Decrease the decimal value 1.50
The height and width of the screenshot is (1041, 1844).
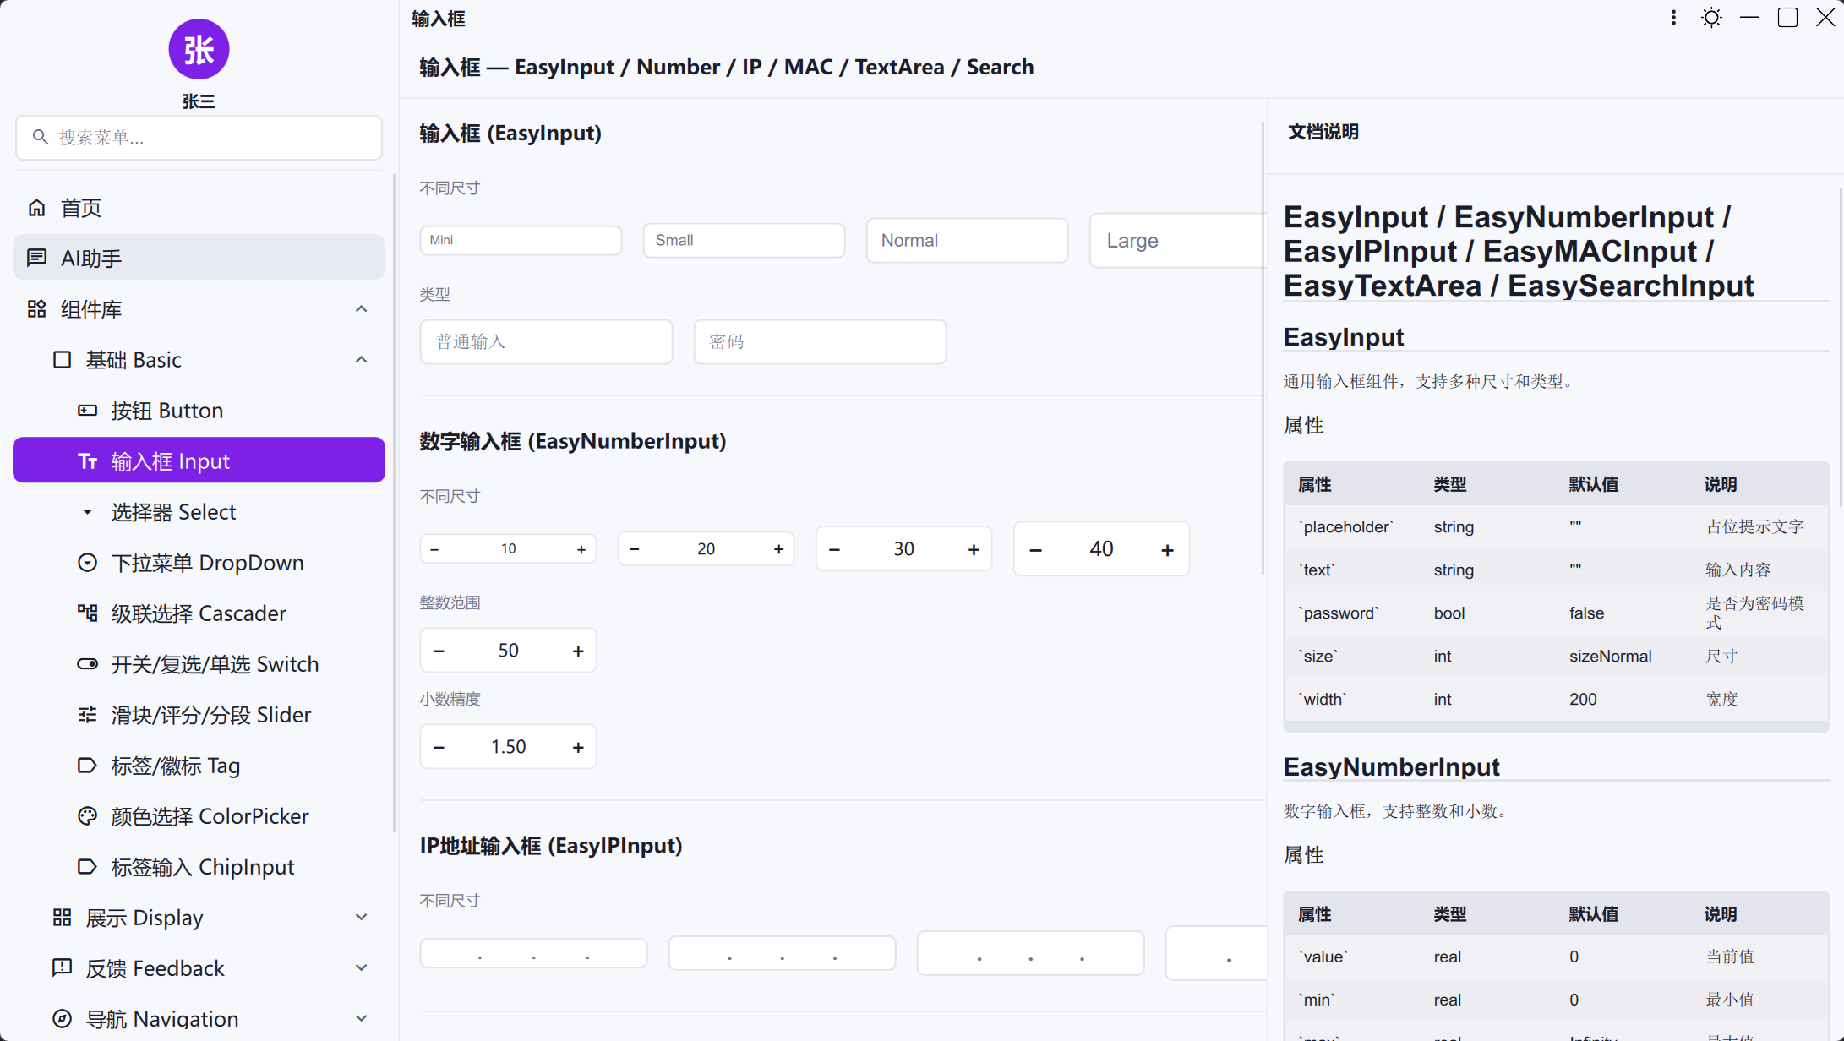tap(439, 747)
